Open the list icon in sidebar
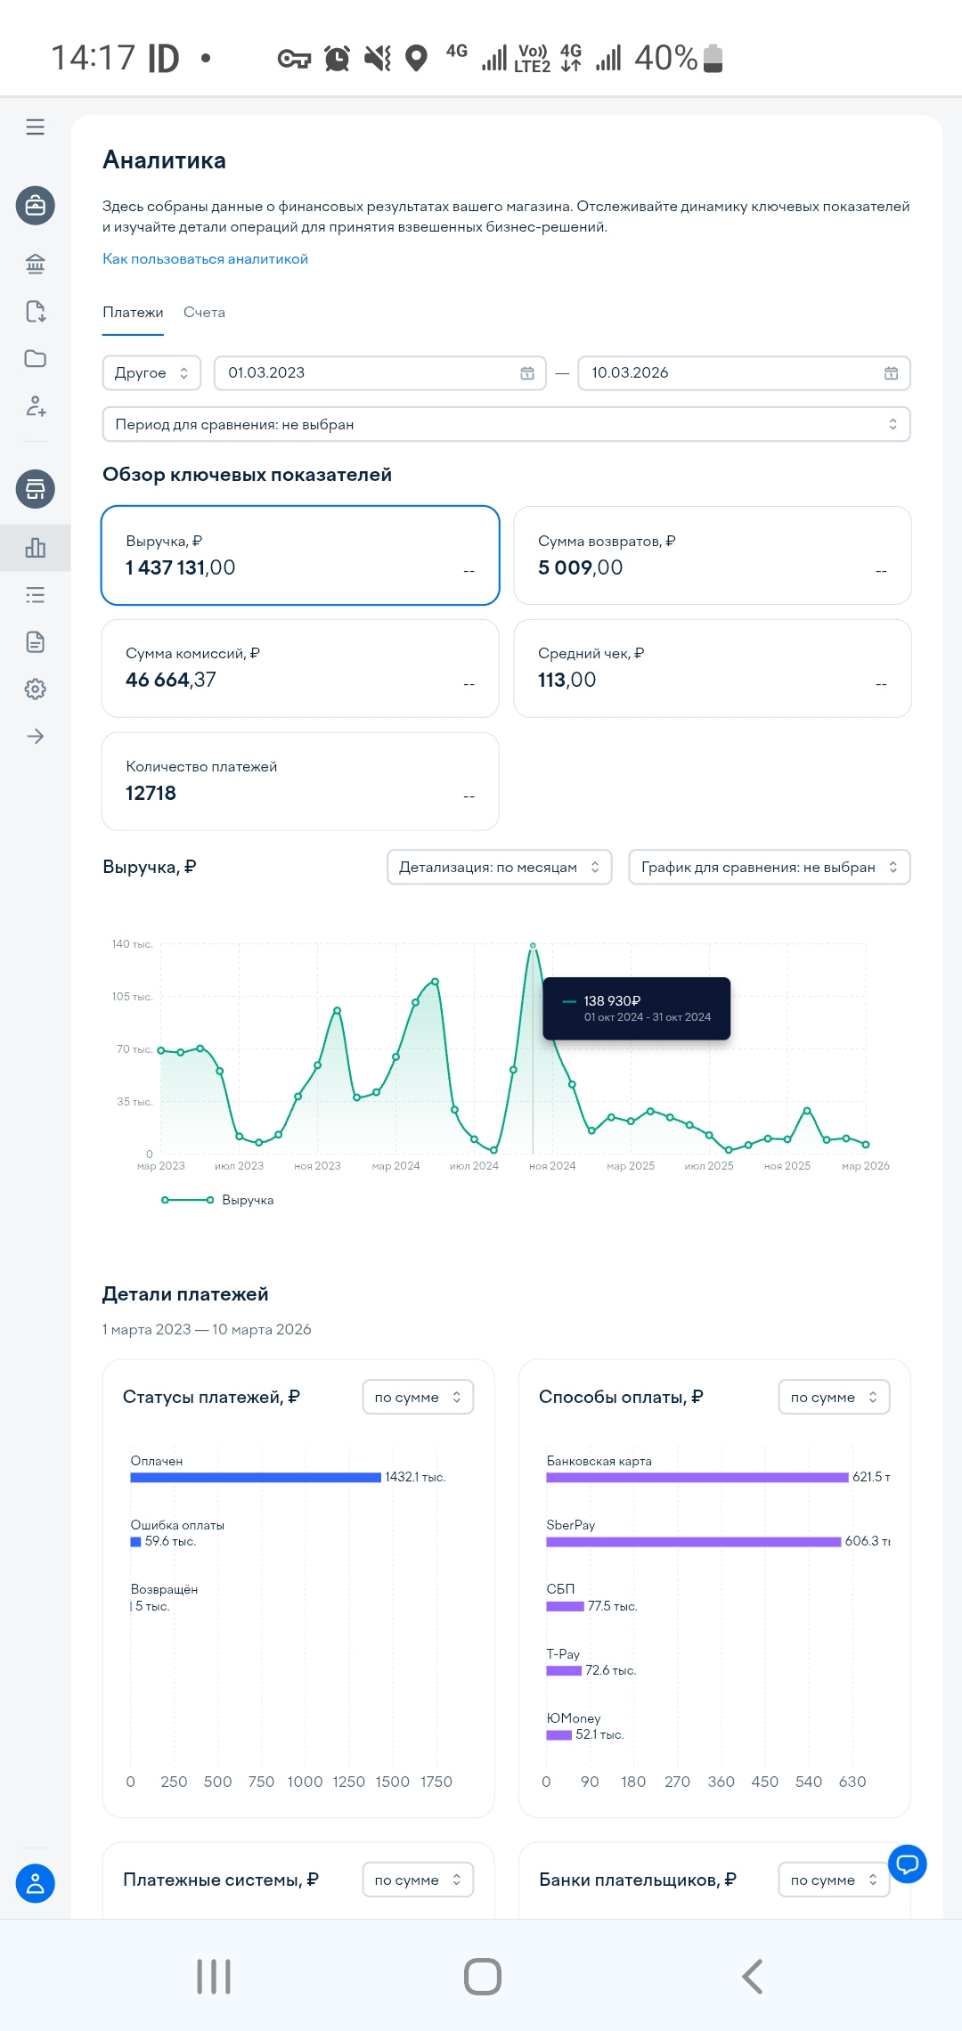962x2031 pixels. tap(36, 595)
